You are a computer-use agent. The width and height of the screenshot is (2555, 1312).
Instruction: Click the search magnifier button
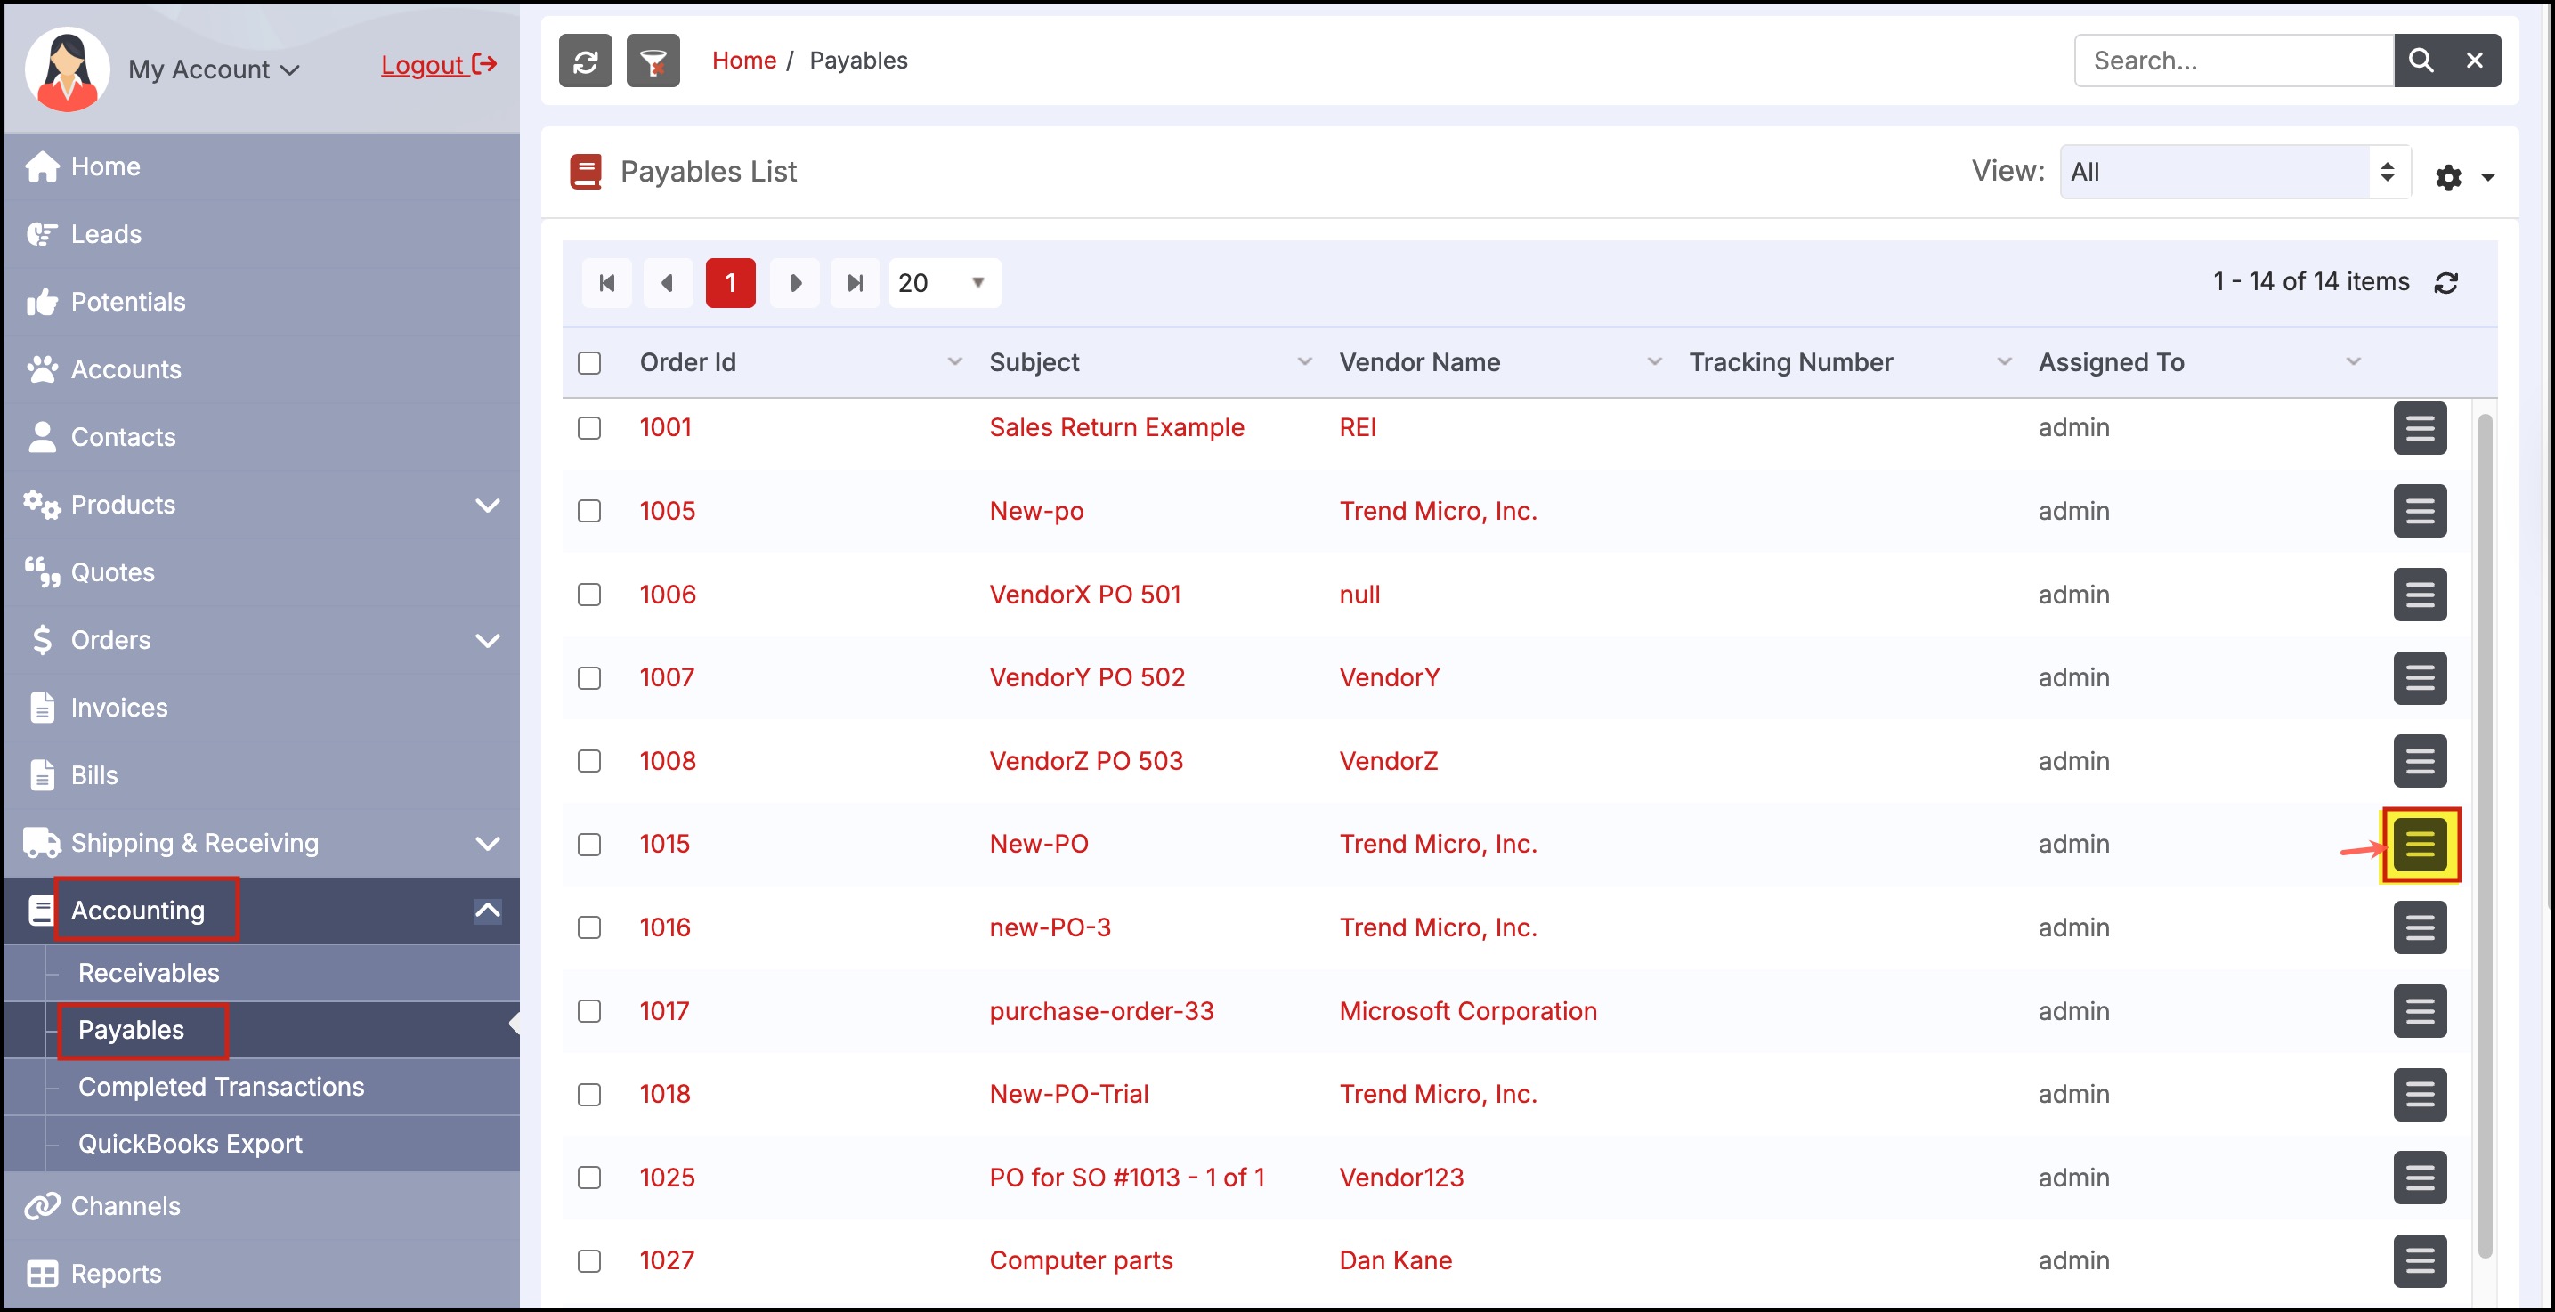click(2420, 61)
